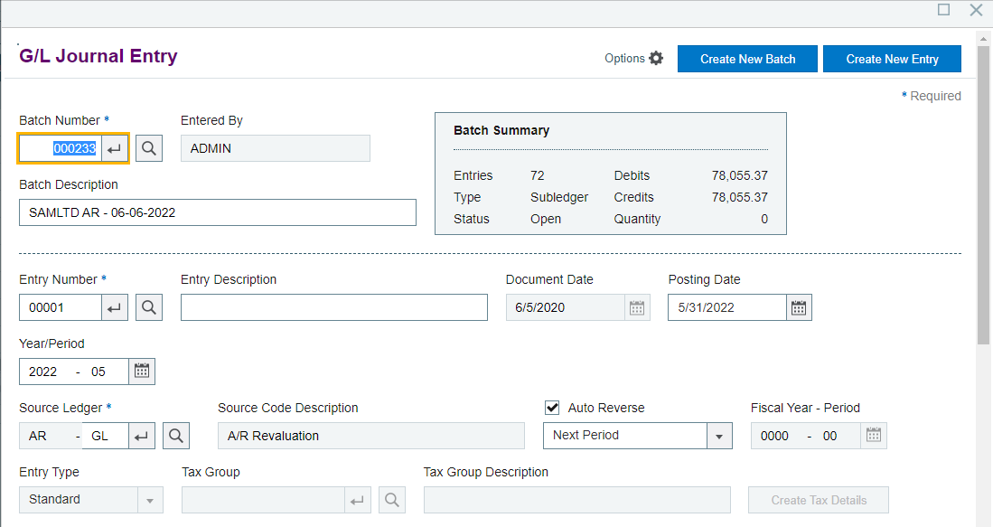The width and height of the screenshot is (993, 527).
Task: Click the Source Ledger enter arrow
Action: pyautogui.click(x=142, y=435)
